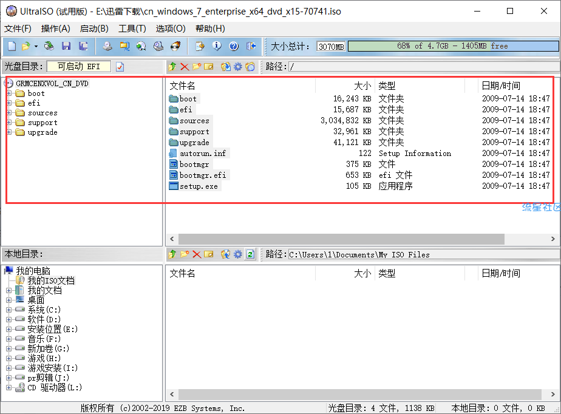The image size is (561, 414).
Task: Sort the disc file list by 大小 column
Action: 345,86
